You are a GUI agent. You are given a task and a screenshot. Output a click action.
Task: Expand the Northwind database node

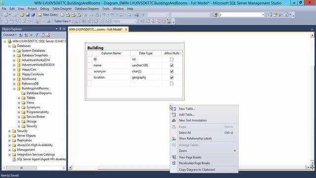coord(14,79)
